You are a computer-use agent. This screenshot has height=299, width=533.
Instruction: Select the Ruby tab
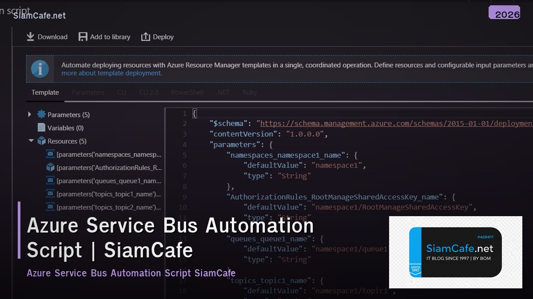point(250,92)
